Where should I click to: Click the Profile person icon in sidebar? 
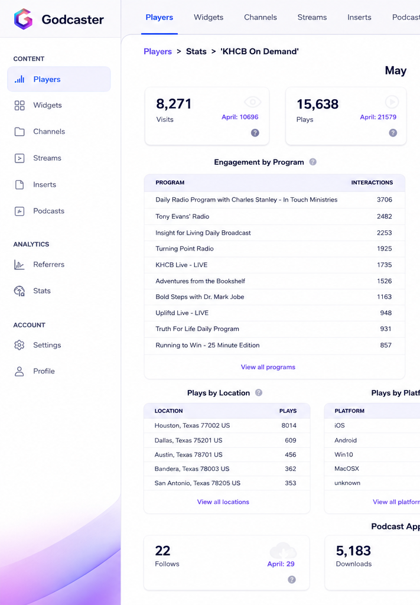pos(19,371)
